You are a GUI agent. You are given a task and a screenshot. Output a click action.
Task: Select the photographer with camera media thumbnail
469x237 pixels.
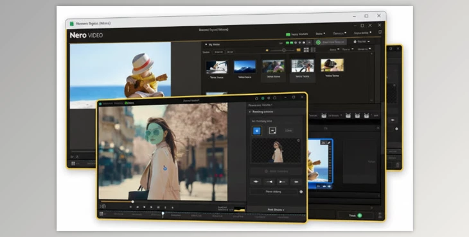pyautogui.click(x=332, y=65)
